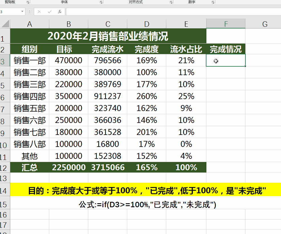Click the 销售三部 cell

[30, 84]
